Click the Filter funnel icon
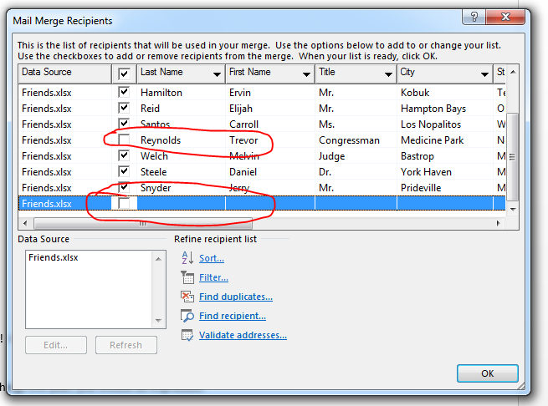Viewport: 548px width, 406px height. (187, 278)
